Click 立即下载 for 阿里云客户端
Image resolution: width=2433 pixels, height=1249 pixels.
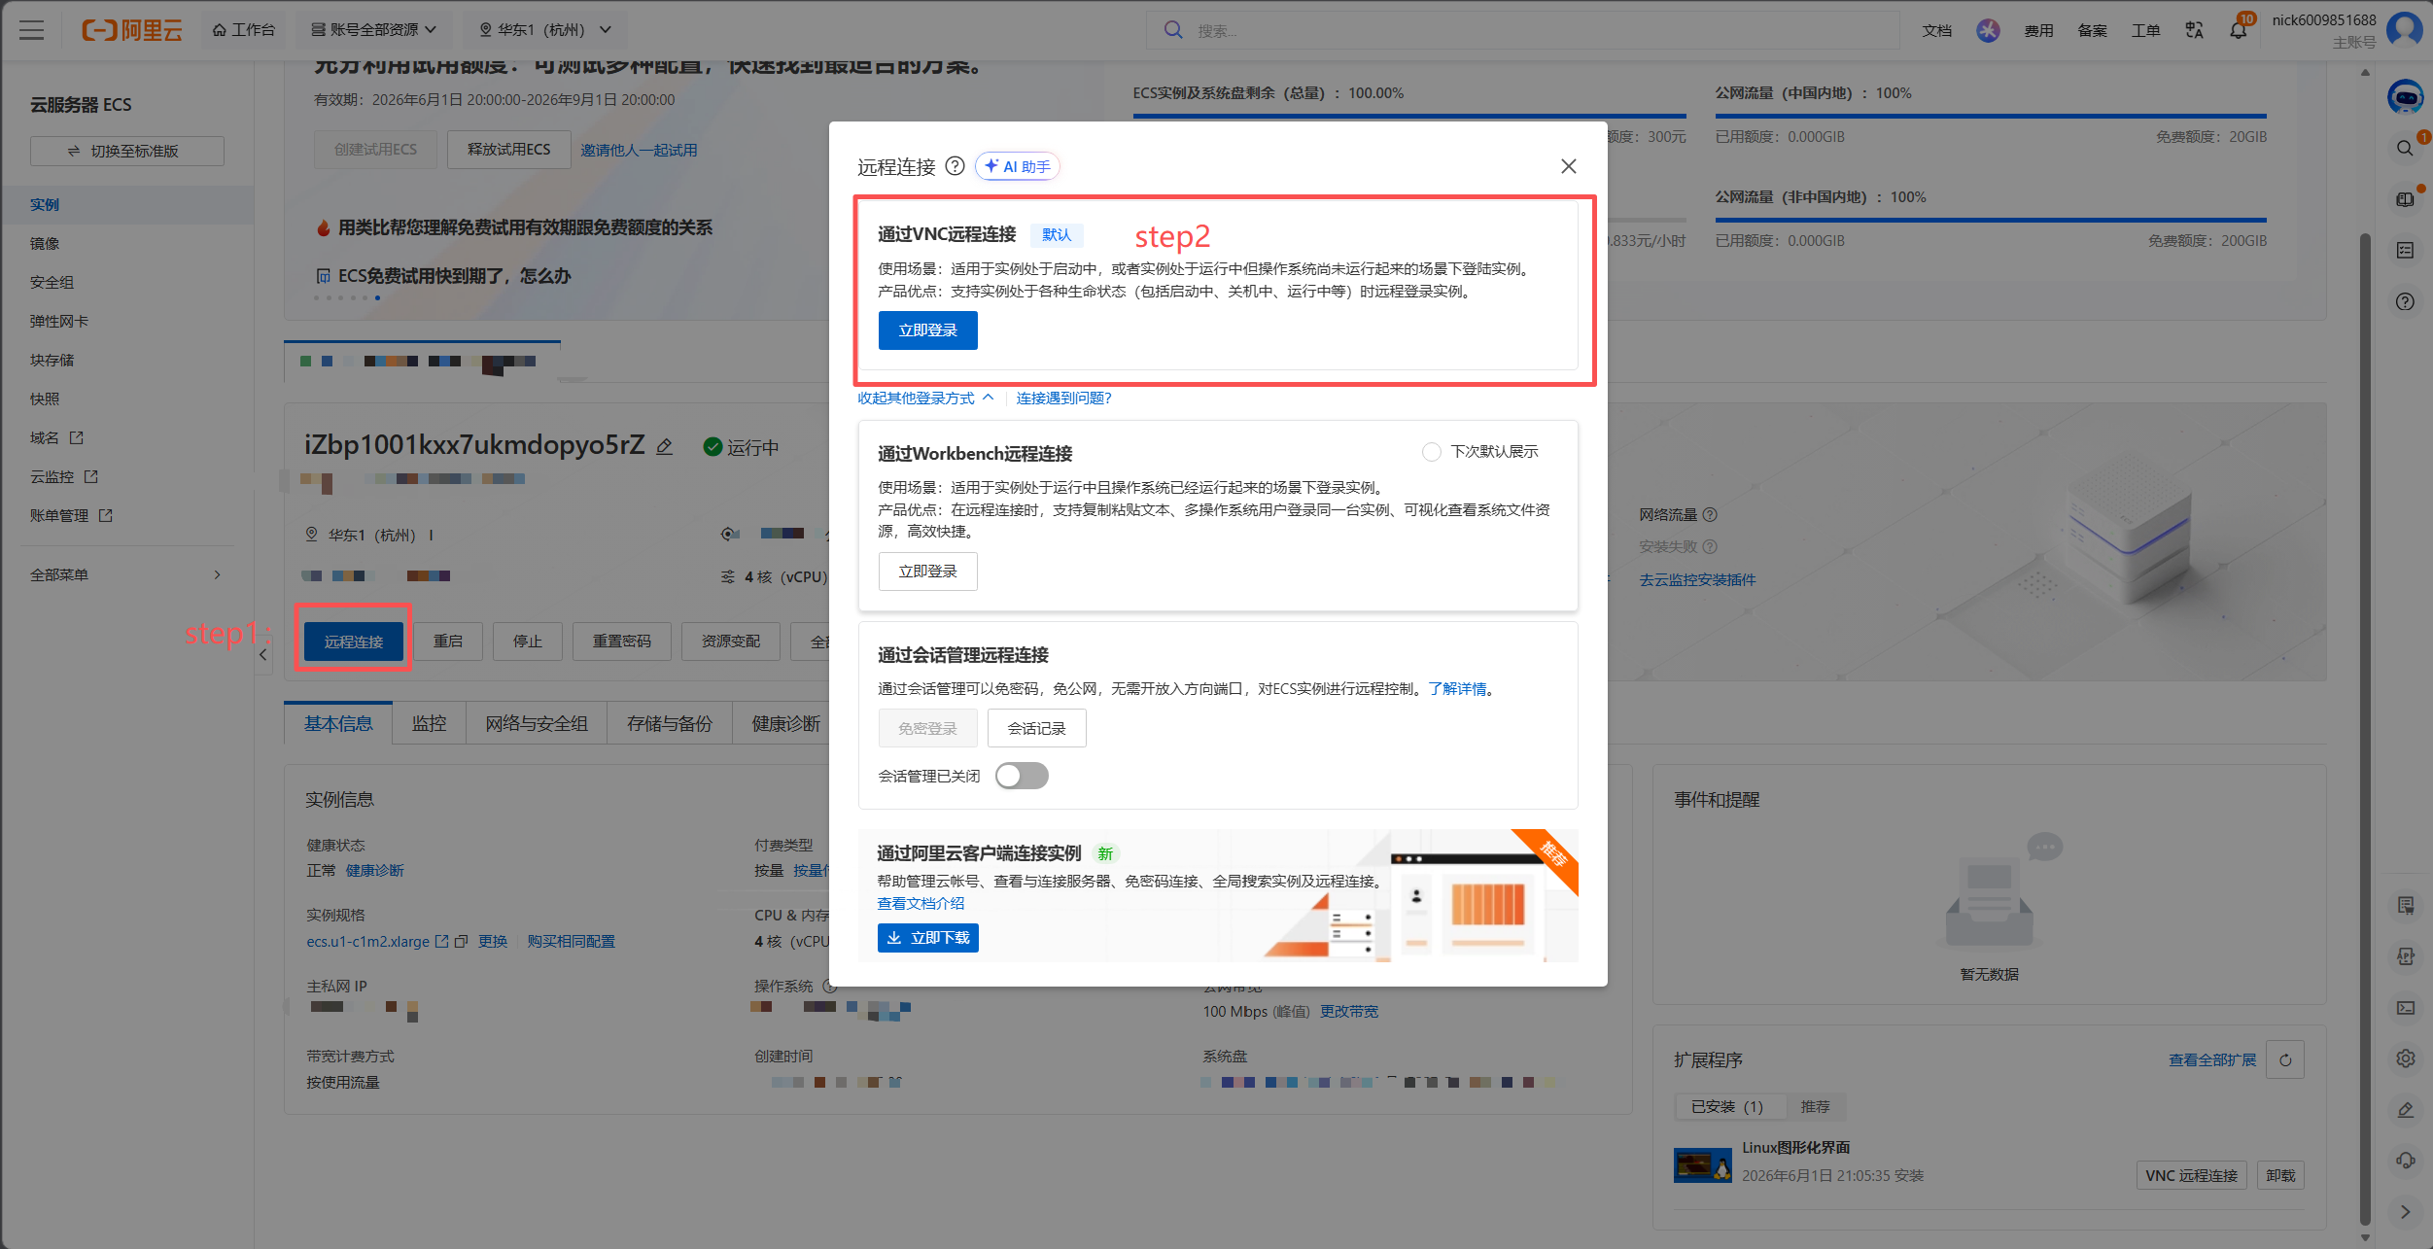tap(928, 938)
